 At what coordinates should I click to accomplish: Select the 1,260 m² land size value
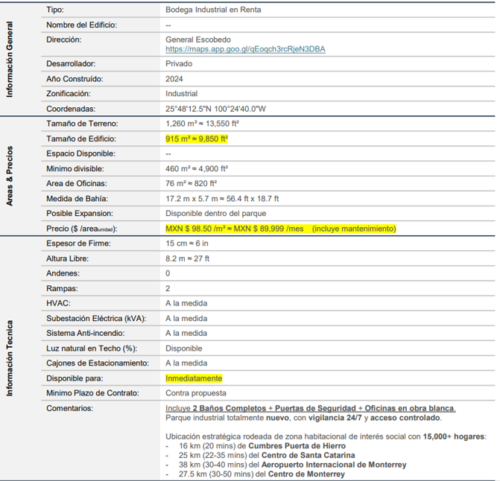click(x=201, y=124)
